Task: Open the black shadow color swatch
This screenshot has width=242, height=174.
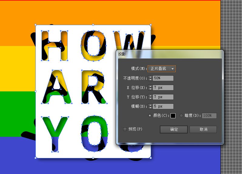Action: pos(173,116)
